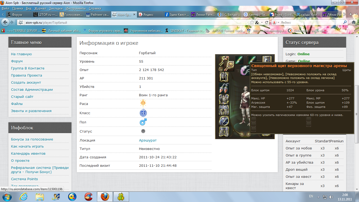
Task: Switch to the Форум tab
Action: (18, 15)
